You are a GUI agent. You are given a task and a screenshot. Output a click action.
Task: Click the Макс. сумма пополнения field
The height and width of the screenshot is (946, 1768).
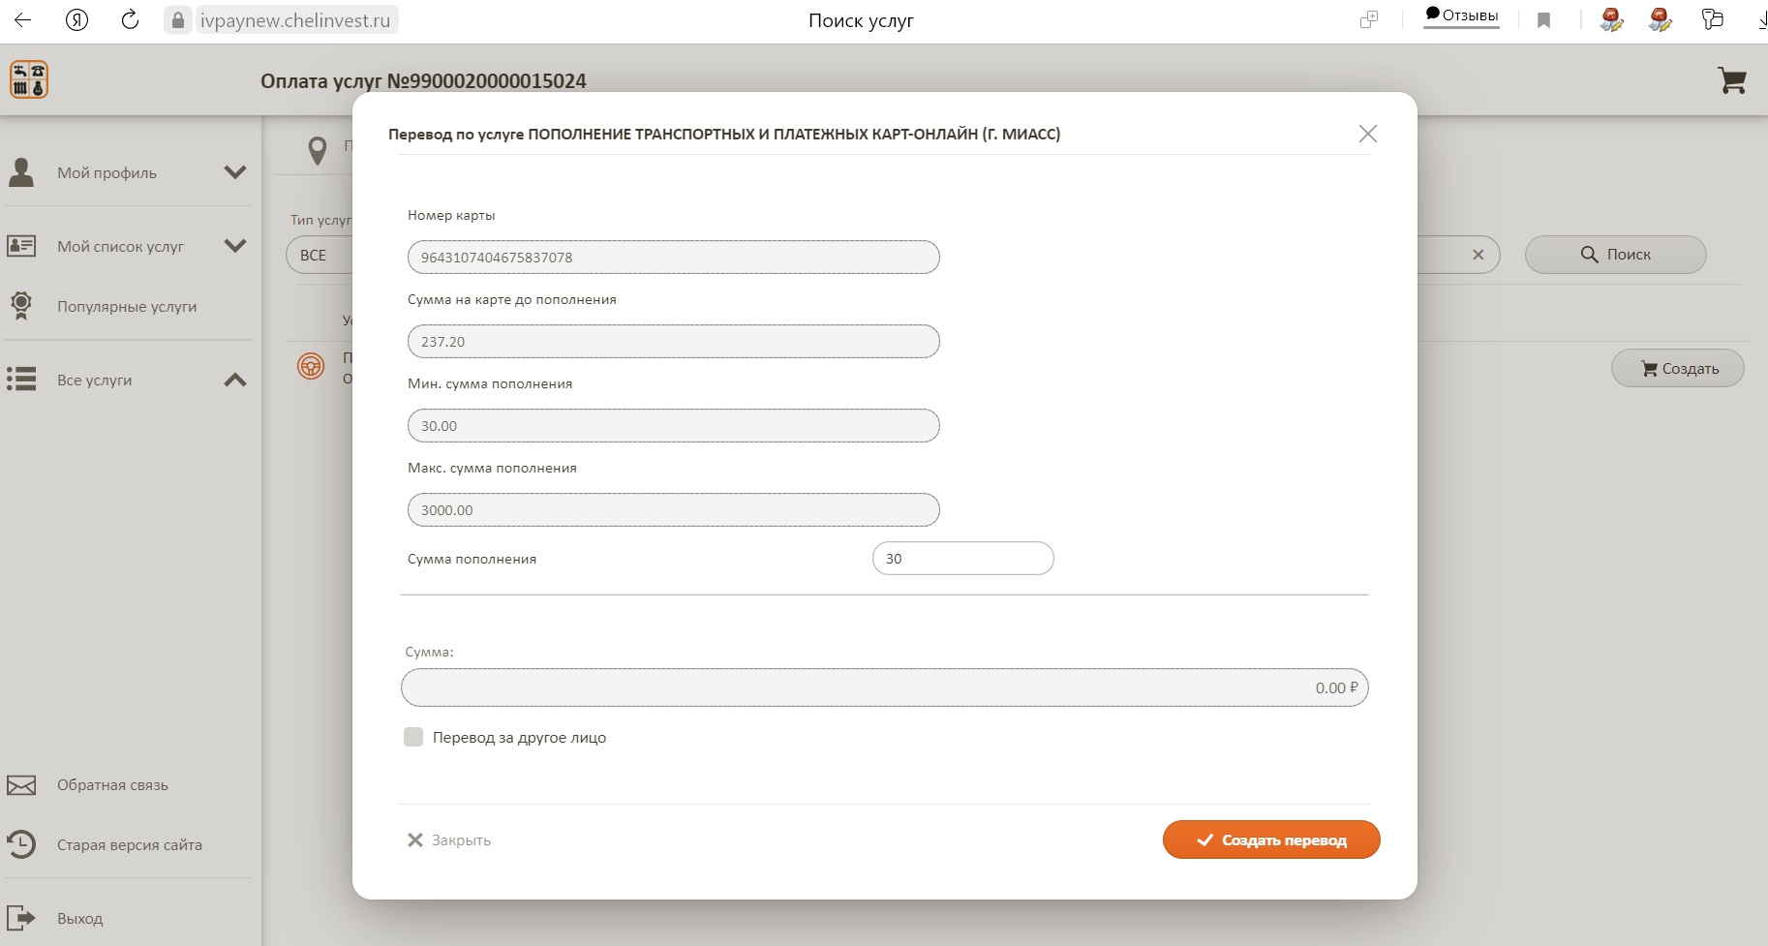tap(674, 510)
